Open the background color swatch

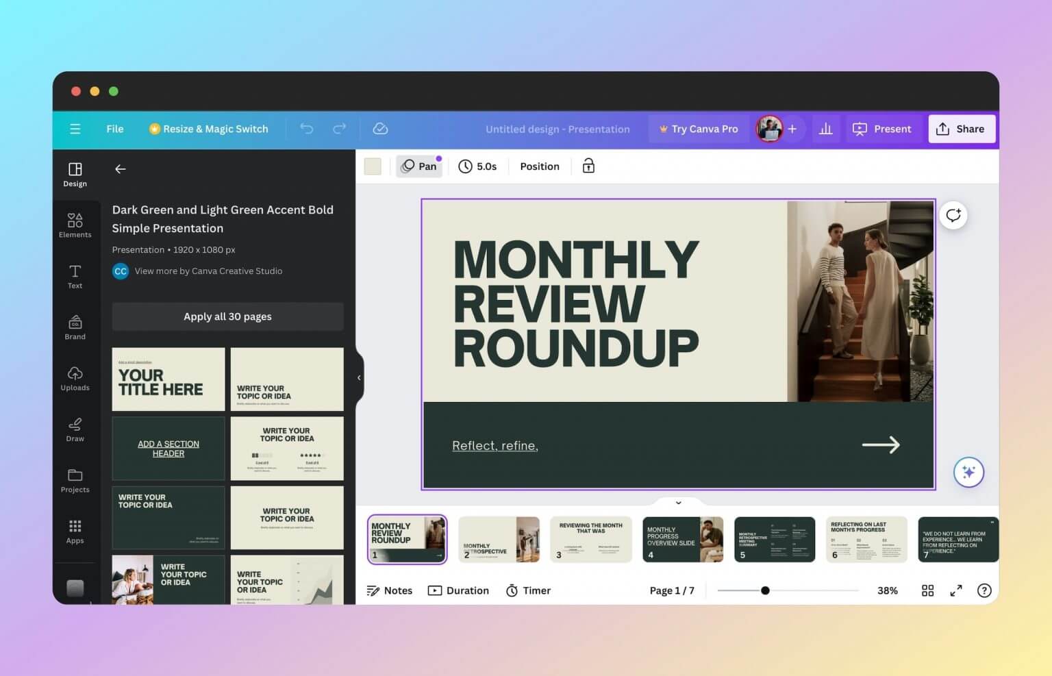[x=373, y=166]
